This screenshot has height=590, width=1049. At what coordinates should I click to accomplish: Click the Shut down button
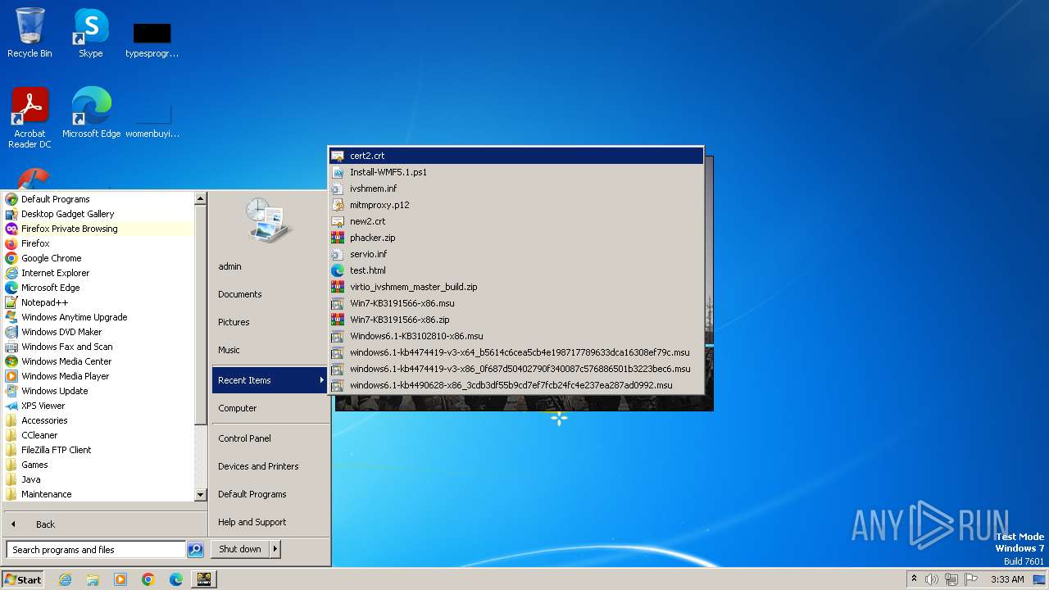(x=240, y=549)
